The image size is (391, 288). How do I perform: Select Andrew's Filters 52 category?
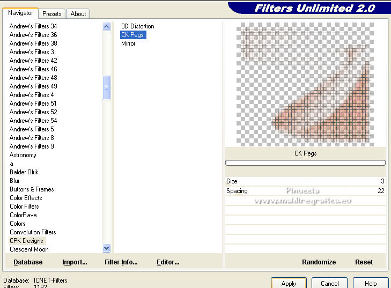(x=33, y=112)
